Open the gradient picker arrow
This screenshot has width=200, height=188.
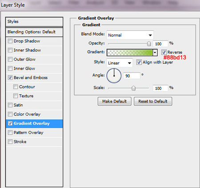(155, 52)
